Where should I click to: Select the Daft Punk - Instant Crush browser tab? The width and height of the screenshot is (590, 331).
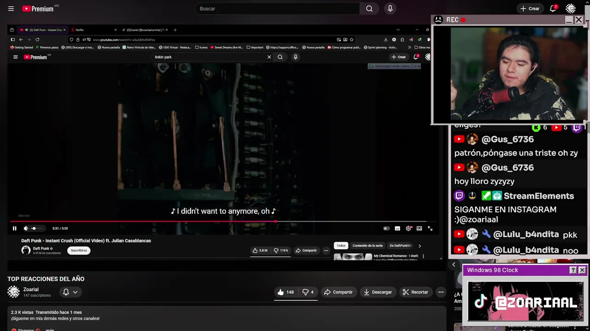(x=43, y=30)
